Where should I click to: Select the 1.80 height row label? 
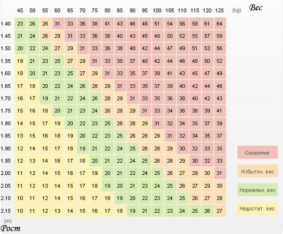point(6,123)
